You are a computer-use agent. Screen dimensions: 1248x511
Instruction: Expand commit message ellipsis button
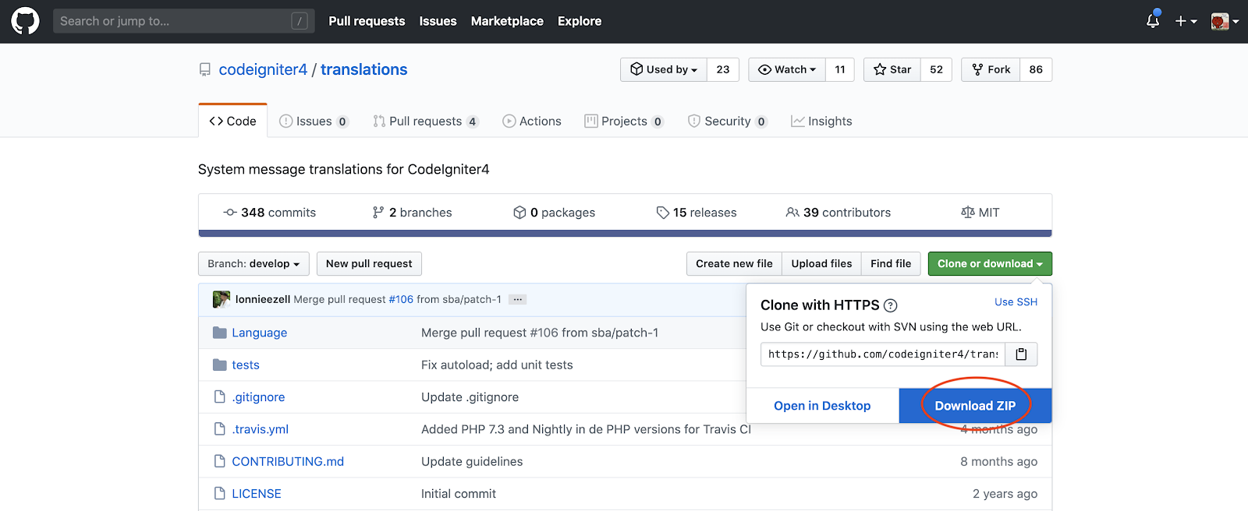tap(518, 299)
